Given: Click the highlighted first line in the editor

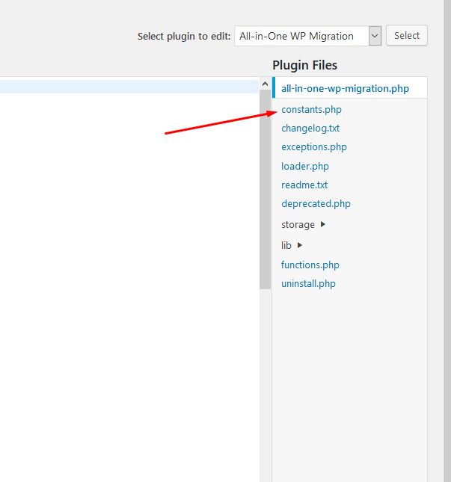Looking at the screenshot, I should (x=127, y=87).
